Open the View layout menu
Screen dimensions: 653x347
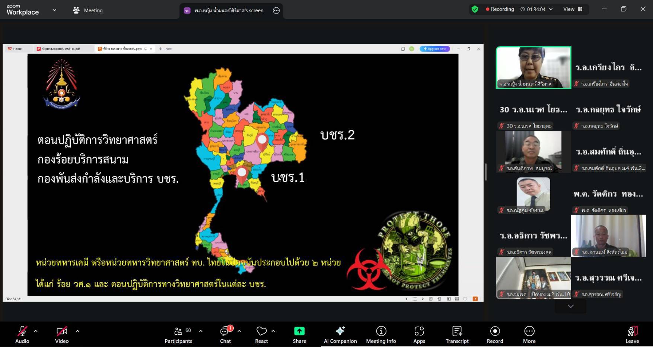point(573,9)
